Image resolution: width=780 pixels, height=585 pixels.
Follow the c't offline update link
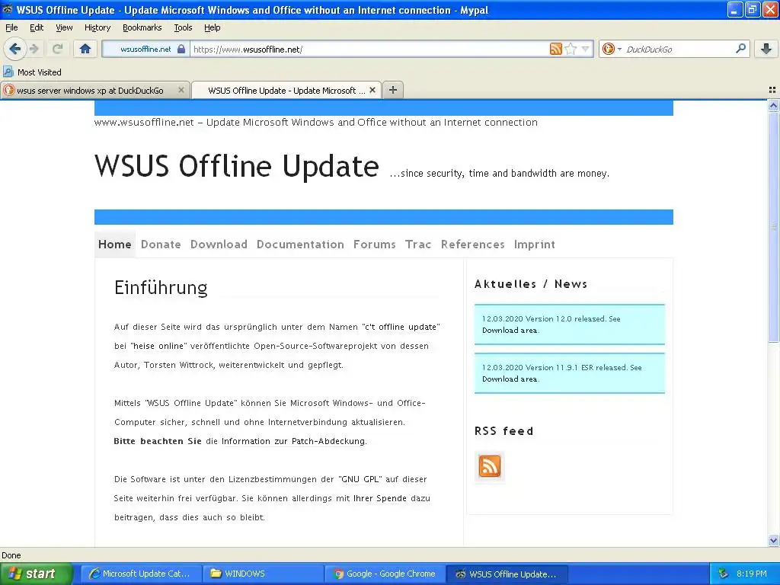point(401,327)
